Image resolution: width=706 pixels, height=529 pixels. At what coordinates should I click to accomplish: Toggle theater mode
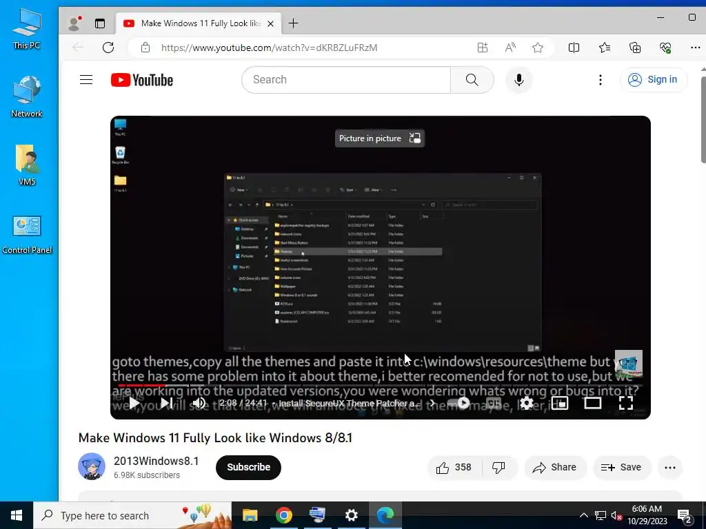[592, 402]
